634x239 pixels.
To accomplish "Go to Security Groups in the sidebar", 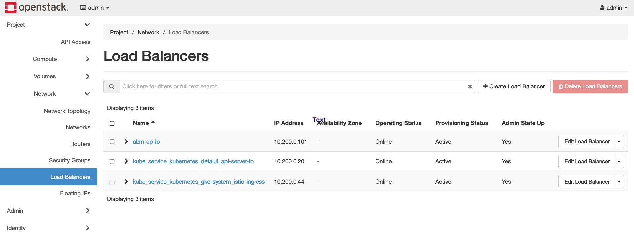I will pos(69,160).
